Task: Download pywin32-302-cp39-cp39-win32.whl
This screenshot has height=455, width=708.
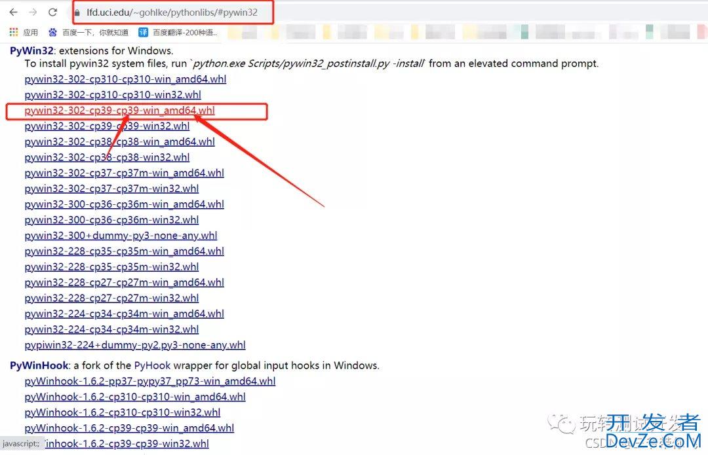Action: click(107, 126)
